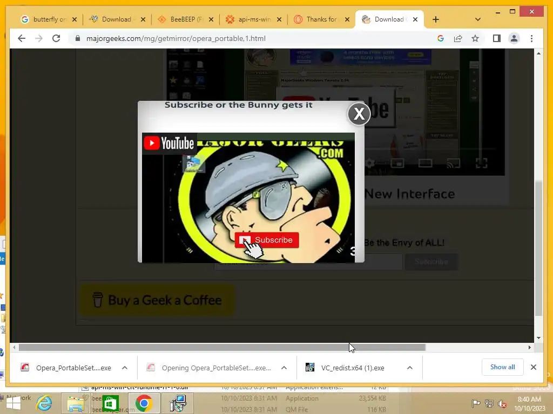Open Internet Explorer from taskbar
Viewport: 553px width, 414px height.
44,403
